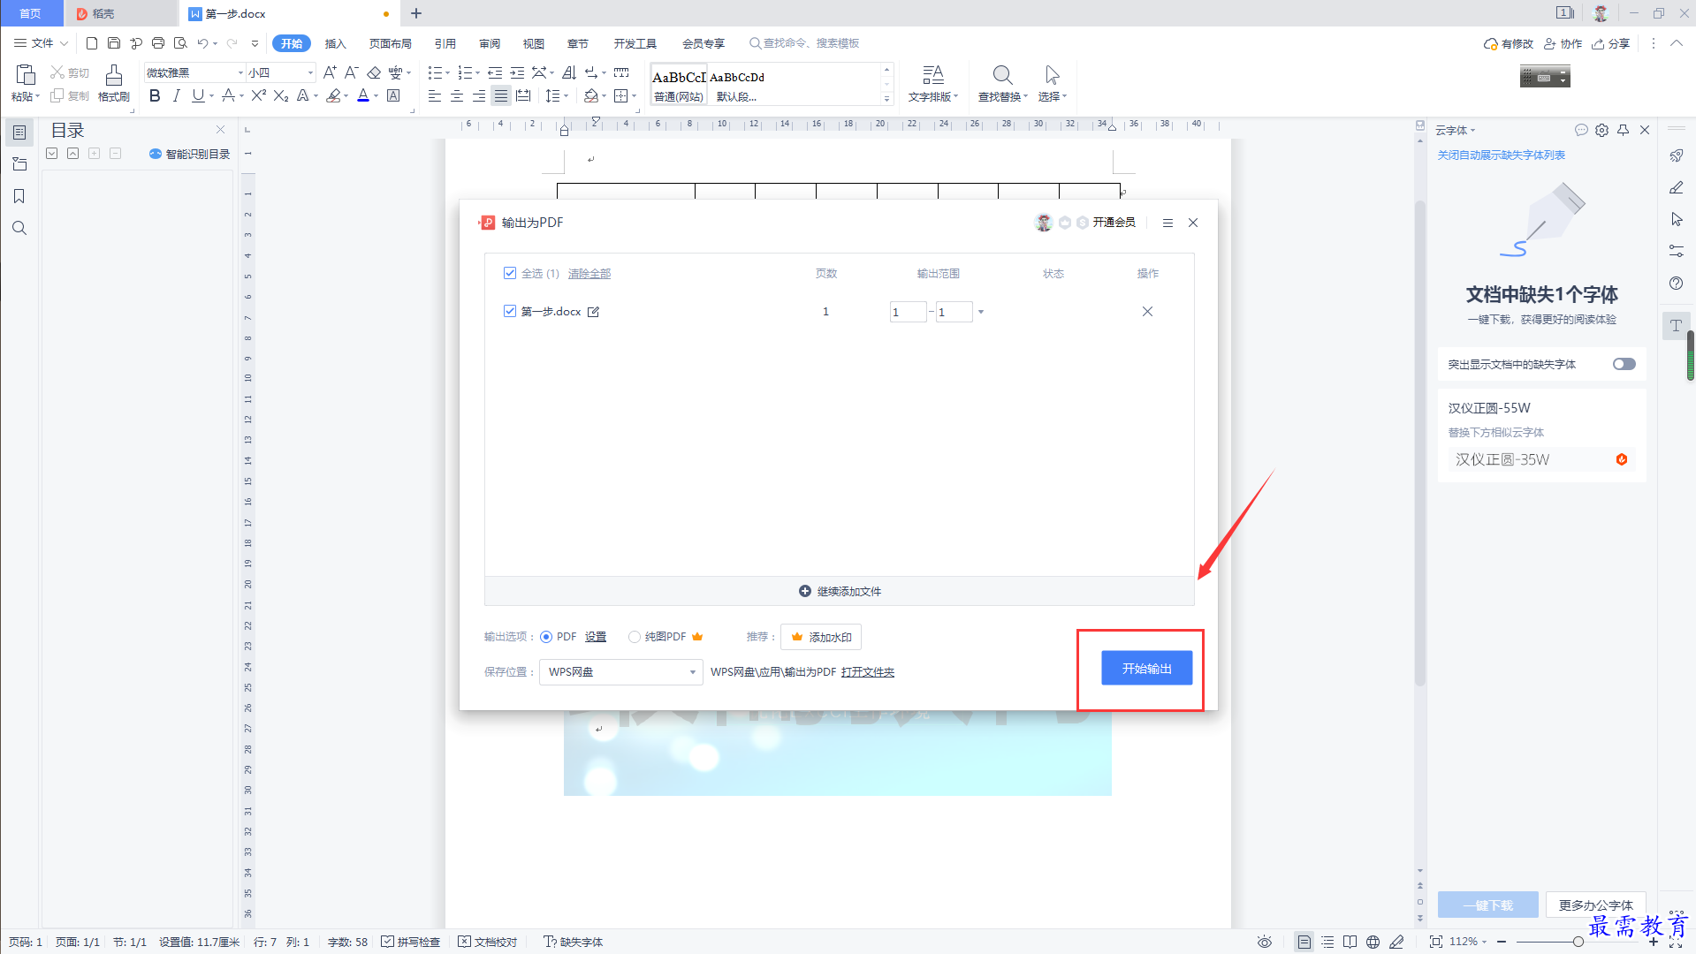Expand the 粘贴 paste options
This screenshot has height=954, width=1696.
26,97
